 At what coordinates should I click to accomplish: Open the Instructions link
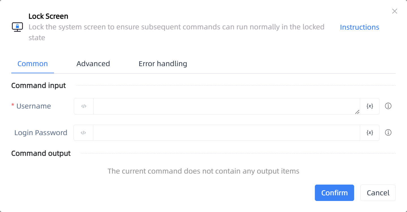click(x=360, y=27)
